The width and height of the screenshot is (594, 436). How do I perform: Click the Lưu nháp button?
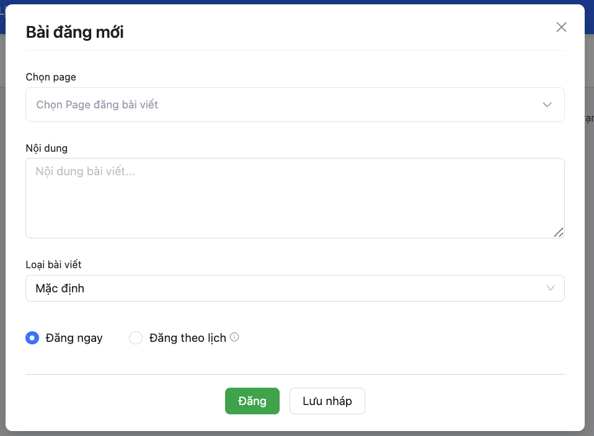pos(327,401)
